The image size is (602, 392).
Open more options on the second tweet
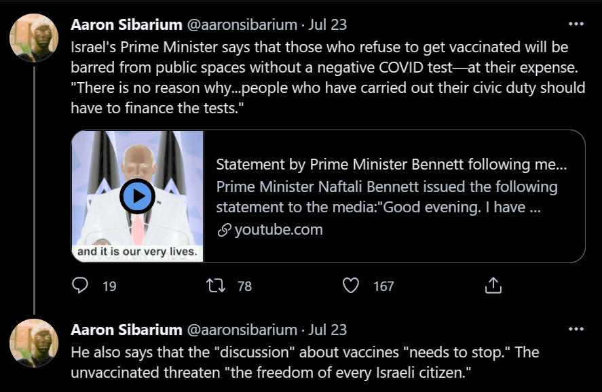[x=576, y=330]
